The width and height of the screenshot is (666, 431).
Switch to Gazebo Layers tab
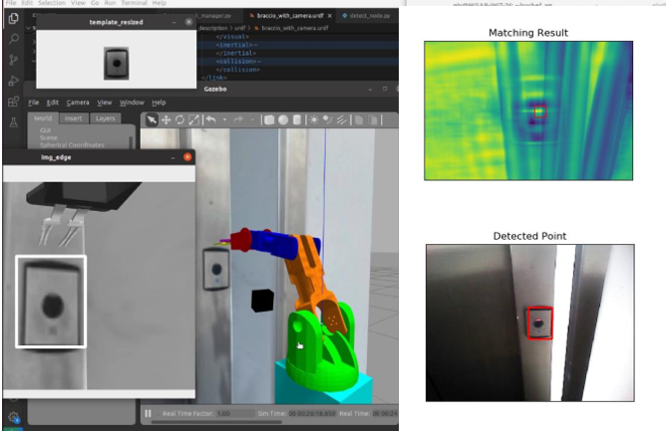pyautogui.click(x=106, y=118)
